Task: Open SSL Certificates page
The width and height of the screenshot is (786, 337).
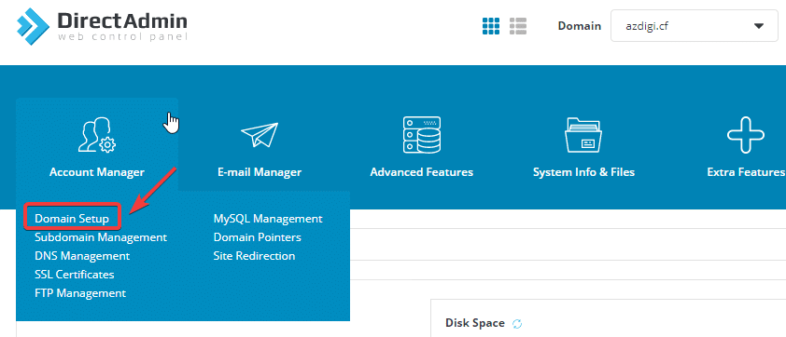Action: pyautogui.click(x=74, y=275)
